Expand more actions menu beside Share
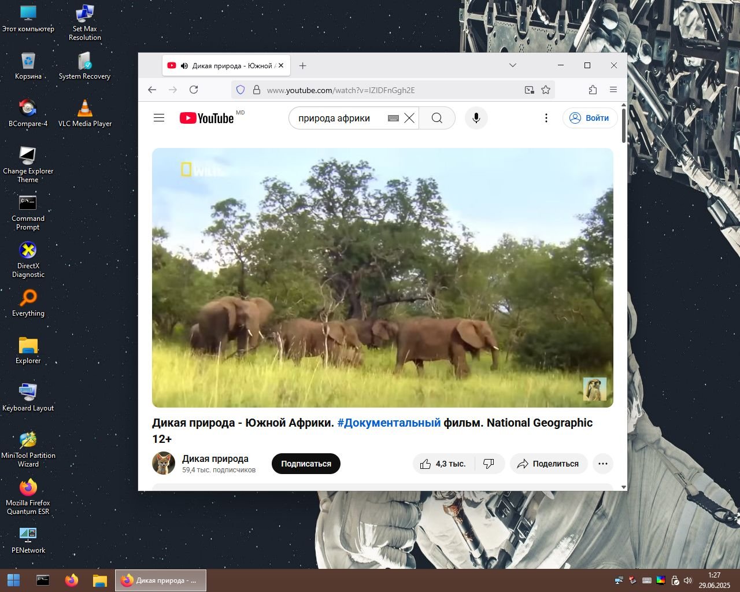Viewport: 740px width, 592px height. pyautogui.click(x=602, y=464)
